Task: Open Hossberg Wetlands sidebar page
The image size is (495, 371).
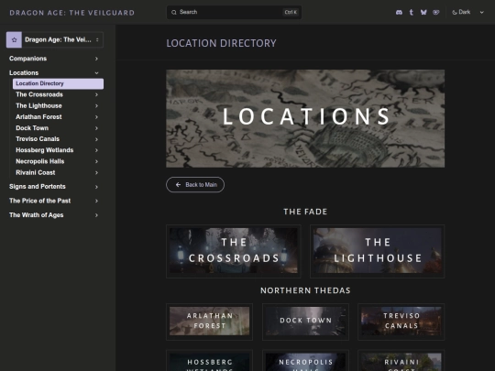Action: click(x=45, y=150)
